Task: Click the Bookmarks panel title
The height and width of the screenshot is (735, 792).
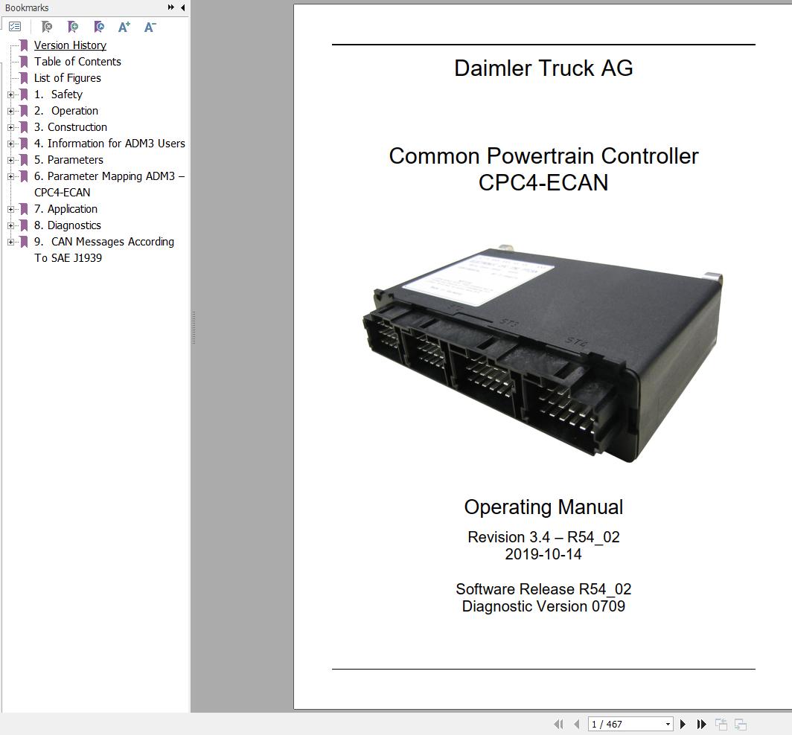Action: [27, 7]
